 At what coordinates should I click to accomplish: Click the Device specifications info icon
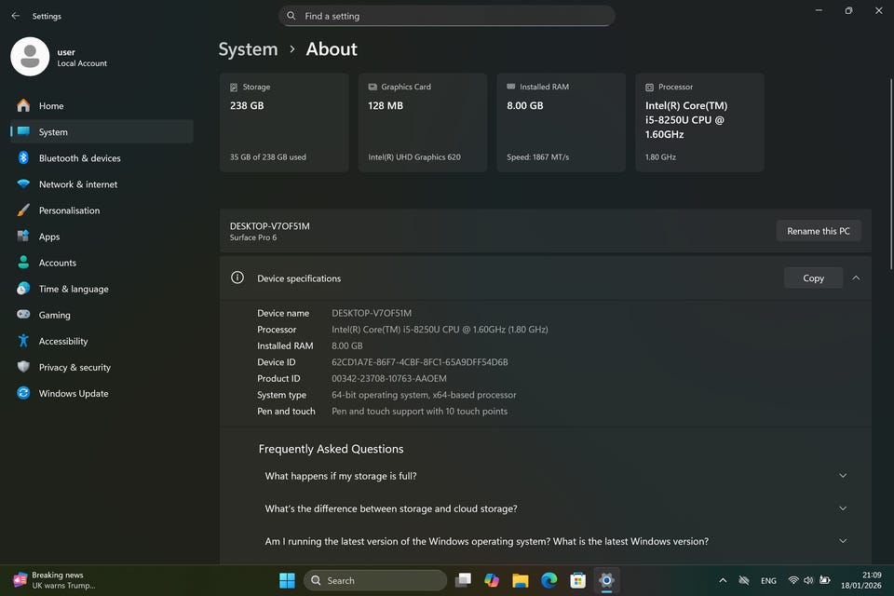click(x=237, y=278)
